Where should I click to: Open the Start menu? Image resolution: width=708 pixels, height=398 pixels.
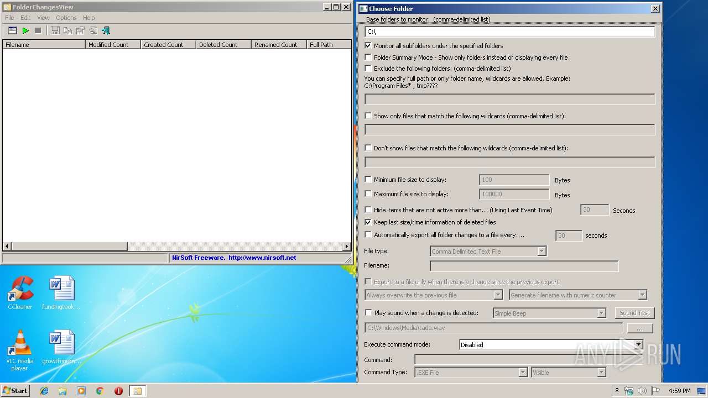[x=15, y=391]
